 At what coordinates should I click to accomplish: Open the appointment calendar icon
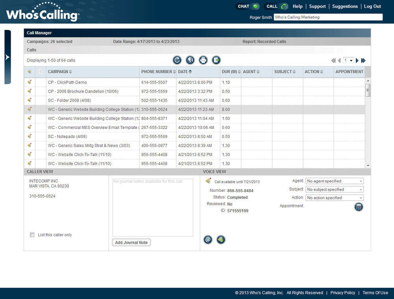(x=359, y=207)
